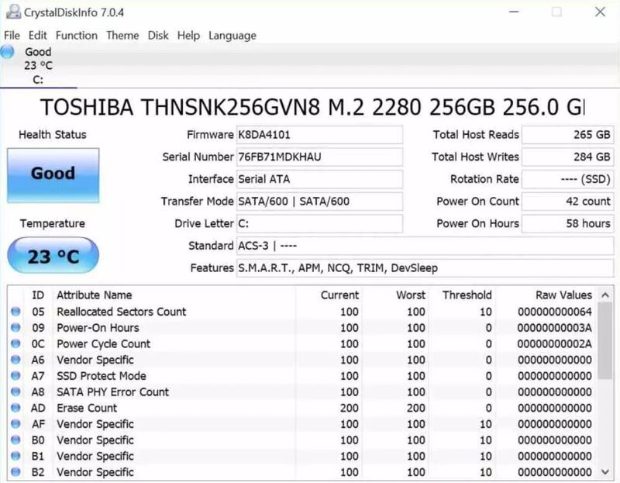The width and height of the screenshot is (620, 483).
Task: Open the Language menu
Action: [x=232, y=36]
